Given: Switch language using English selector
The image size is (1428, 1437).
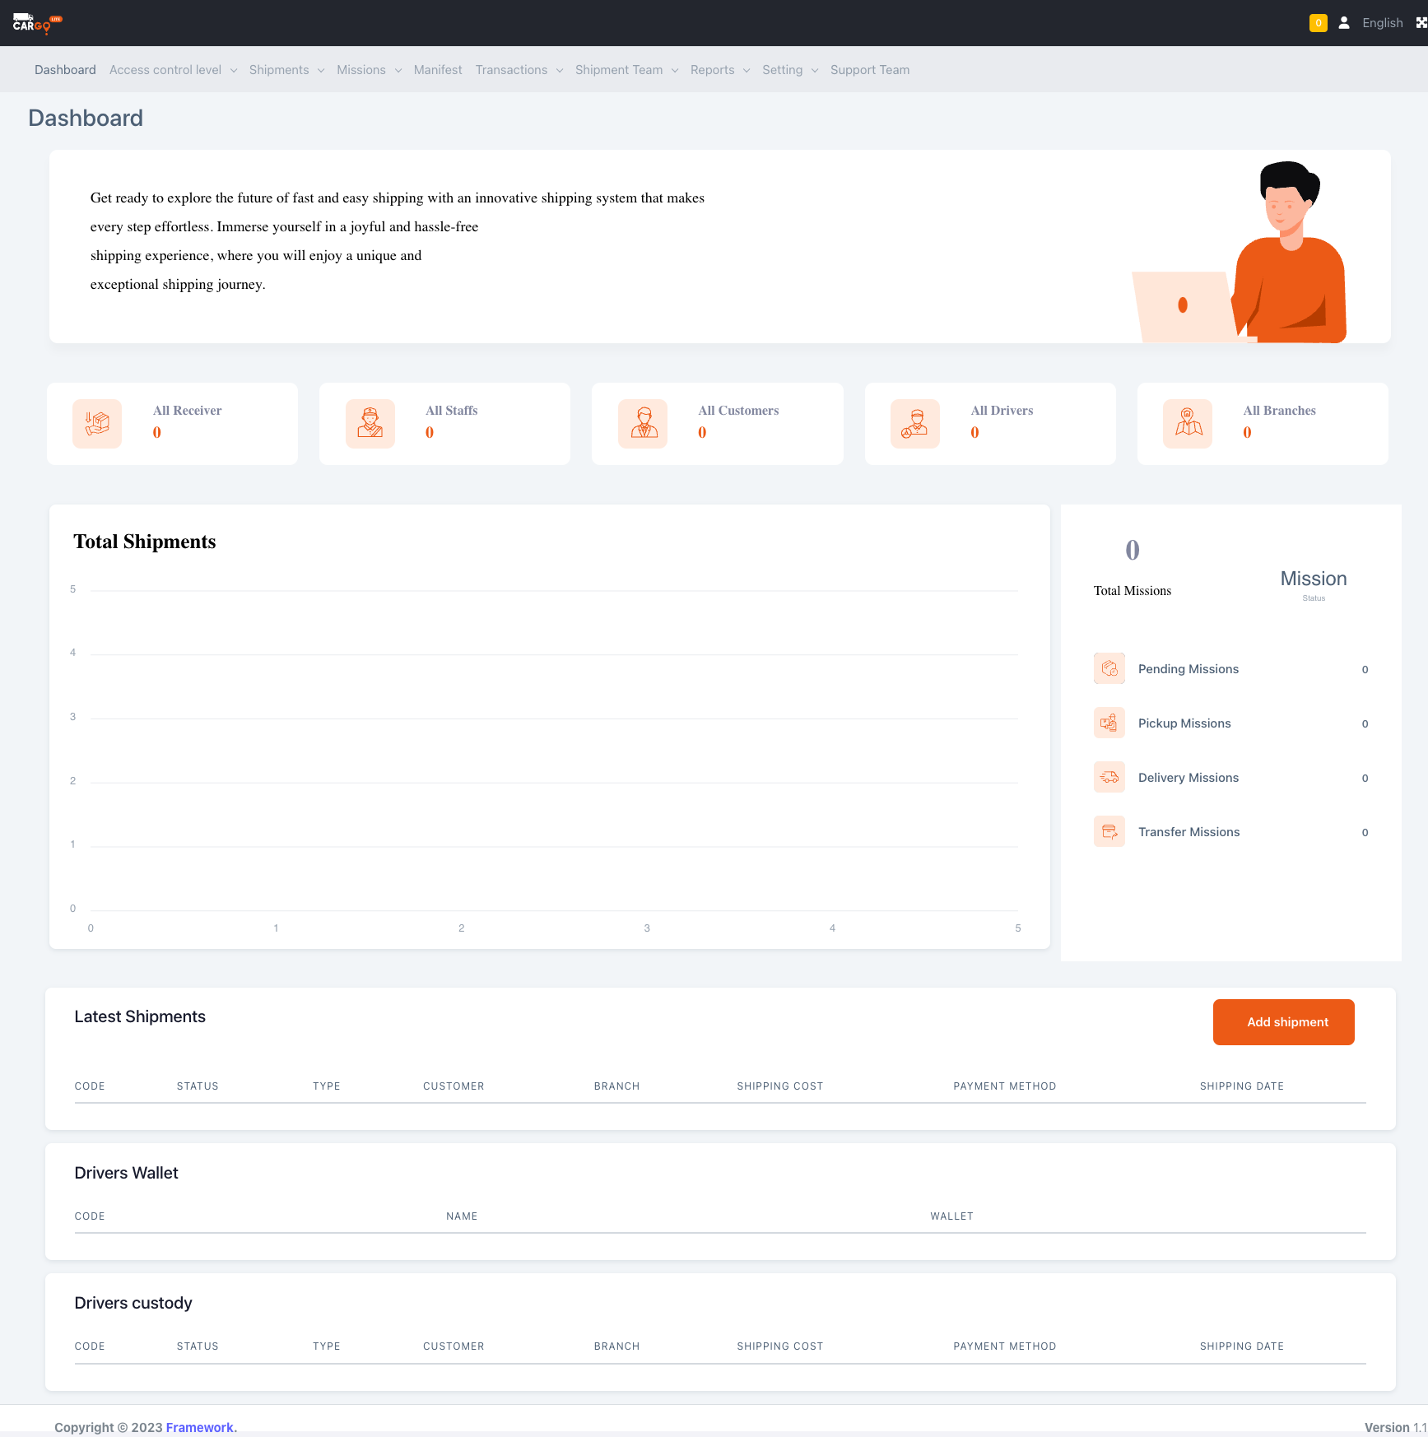Looking at the screenshot, I should [x=1382, y=23].
